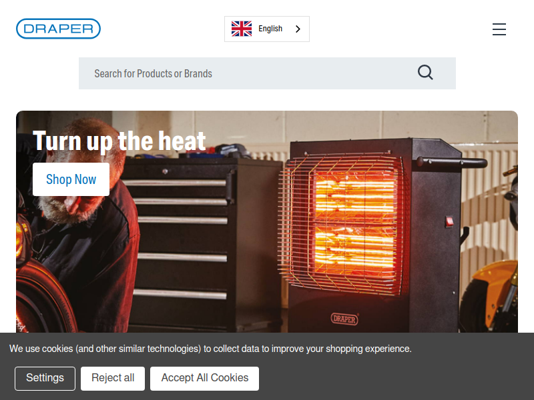Open the hamburger navigation menu
The image size is (534, 400).
pos(499,29)
